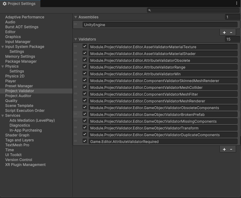This screenshot has width=241, height=198.
Task: Select Graphics settings category
Action: pos(13,37)
